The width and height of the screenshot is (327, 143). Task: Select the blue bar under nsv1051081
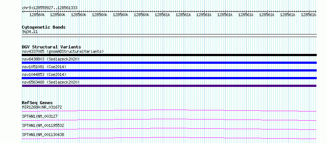169,70
